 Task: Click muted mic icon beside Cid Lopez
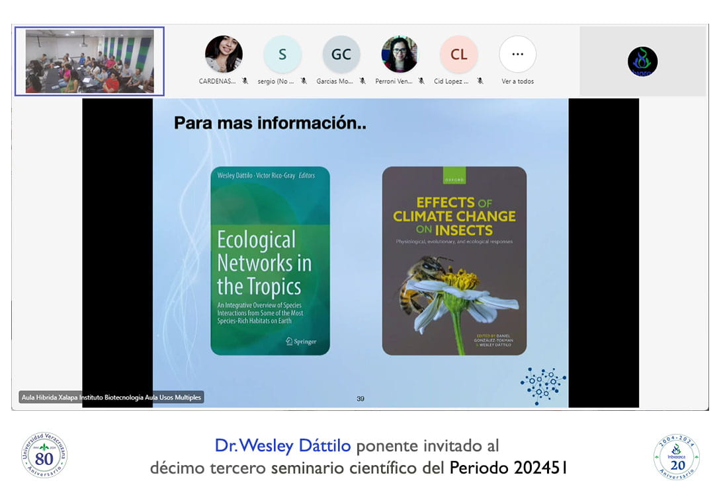(480, 81)
